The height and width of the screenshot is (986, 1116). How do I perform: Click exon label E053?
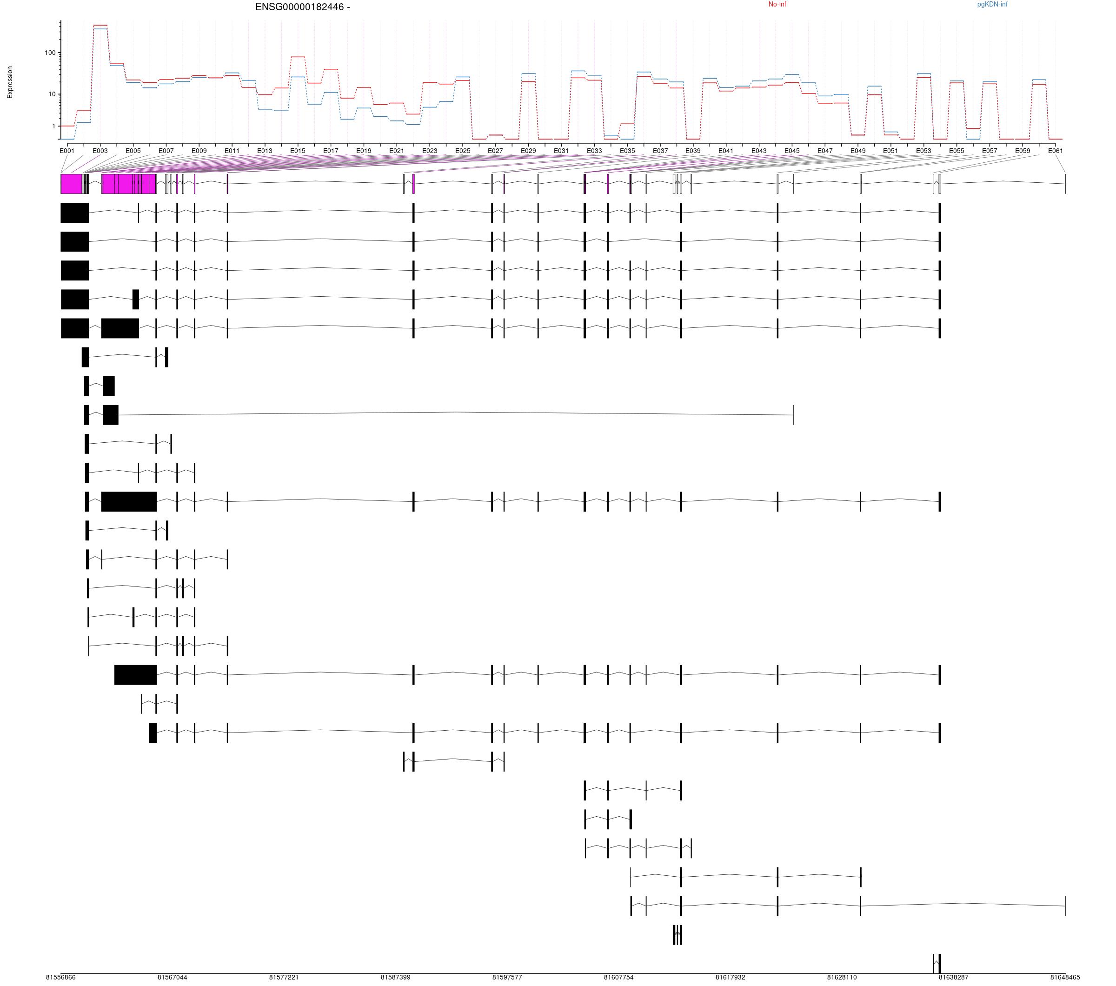pos(924,151)
